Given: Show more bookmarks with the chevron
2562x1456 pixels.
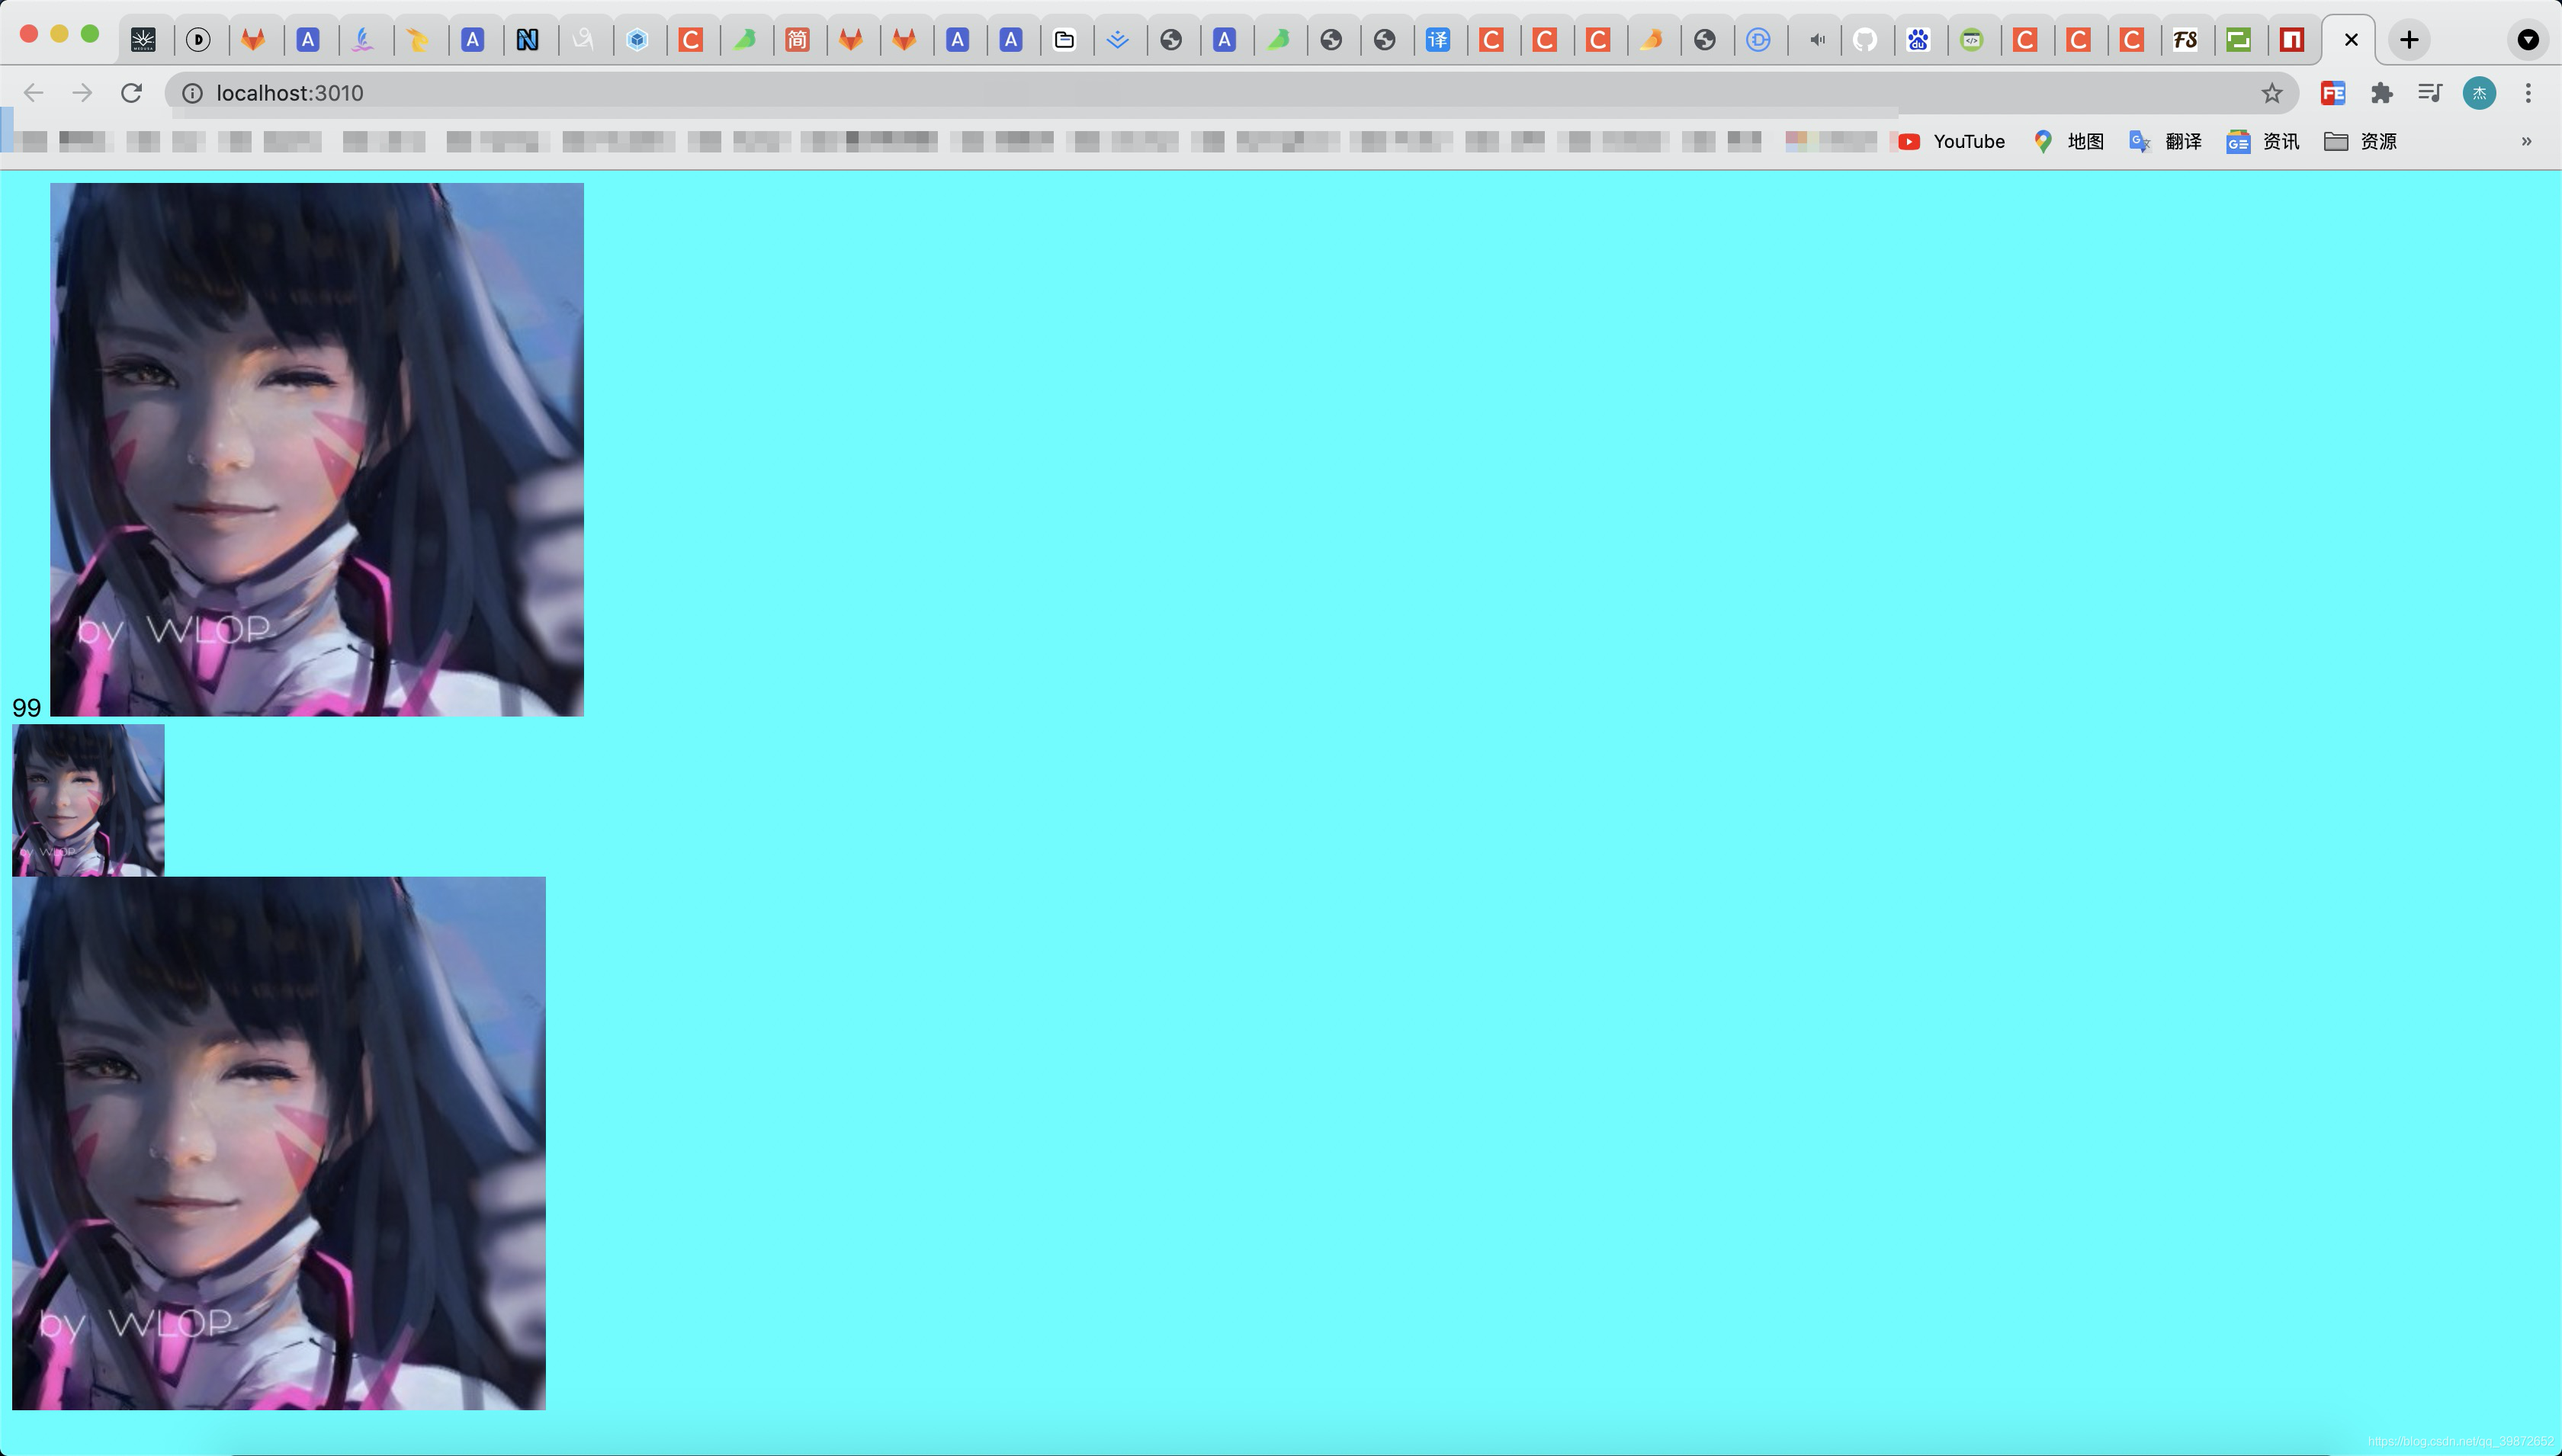Looking at the screenshot, I should [2526, 141].
